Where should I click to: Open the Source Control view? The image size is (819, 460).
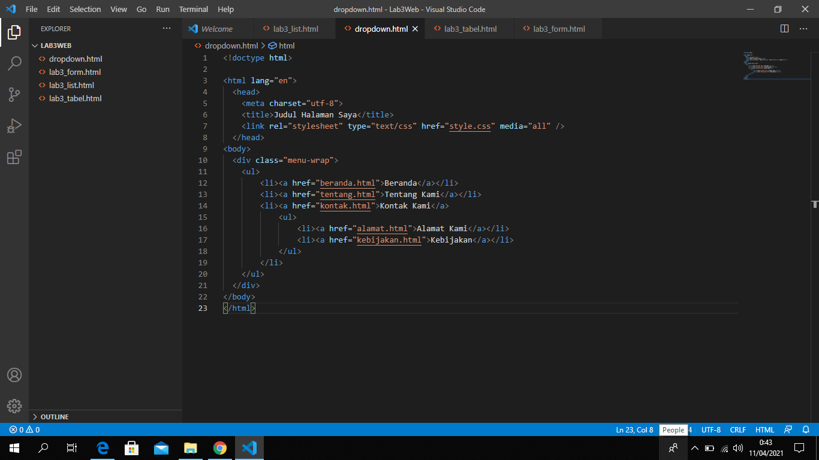(14, 95)
